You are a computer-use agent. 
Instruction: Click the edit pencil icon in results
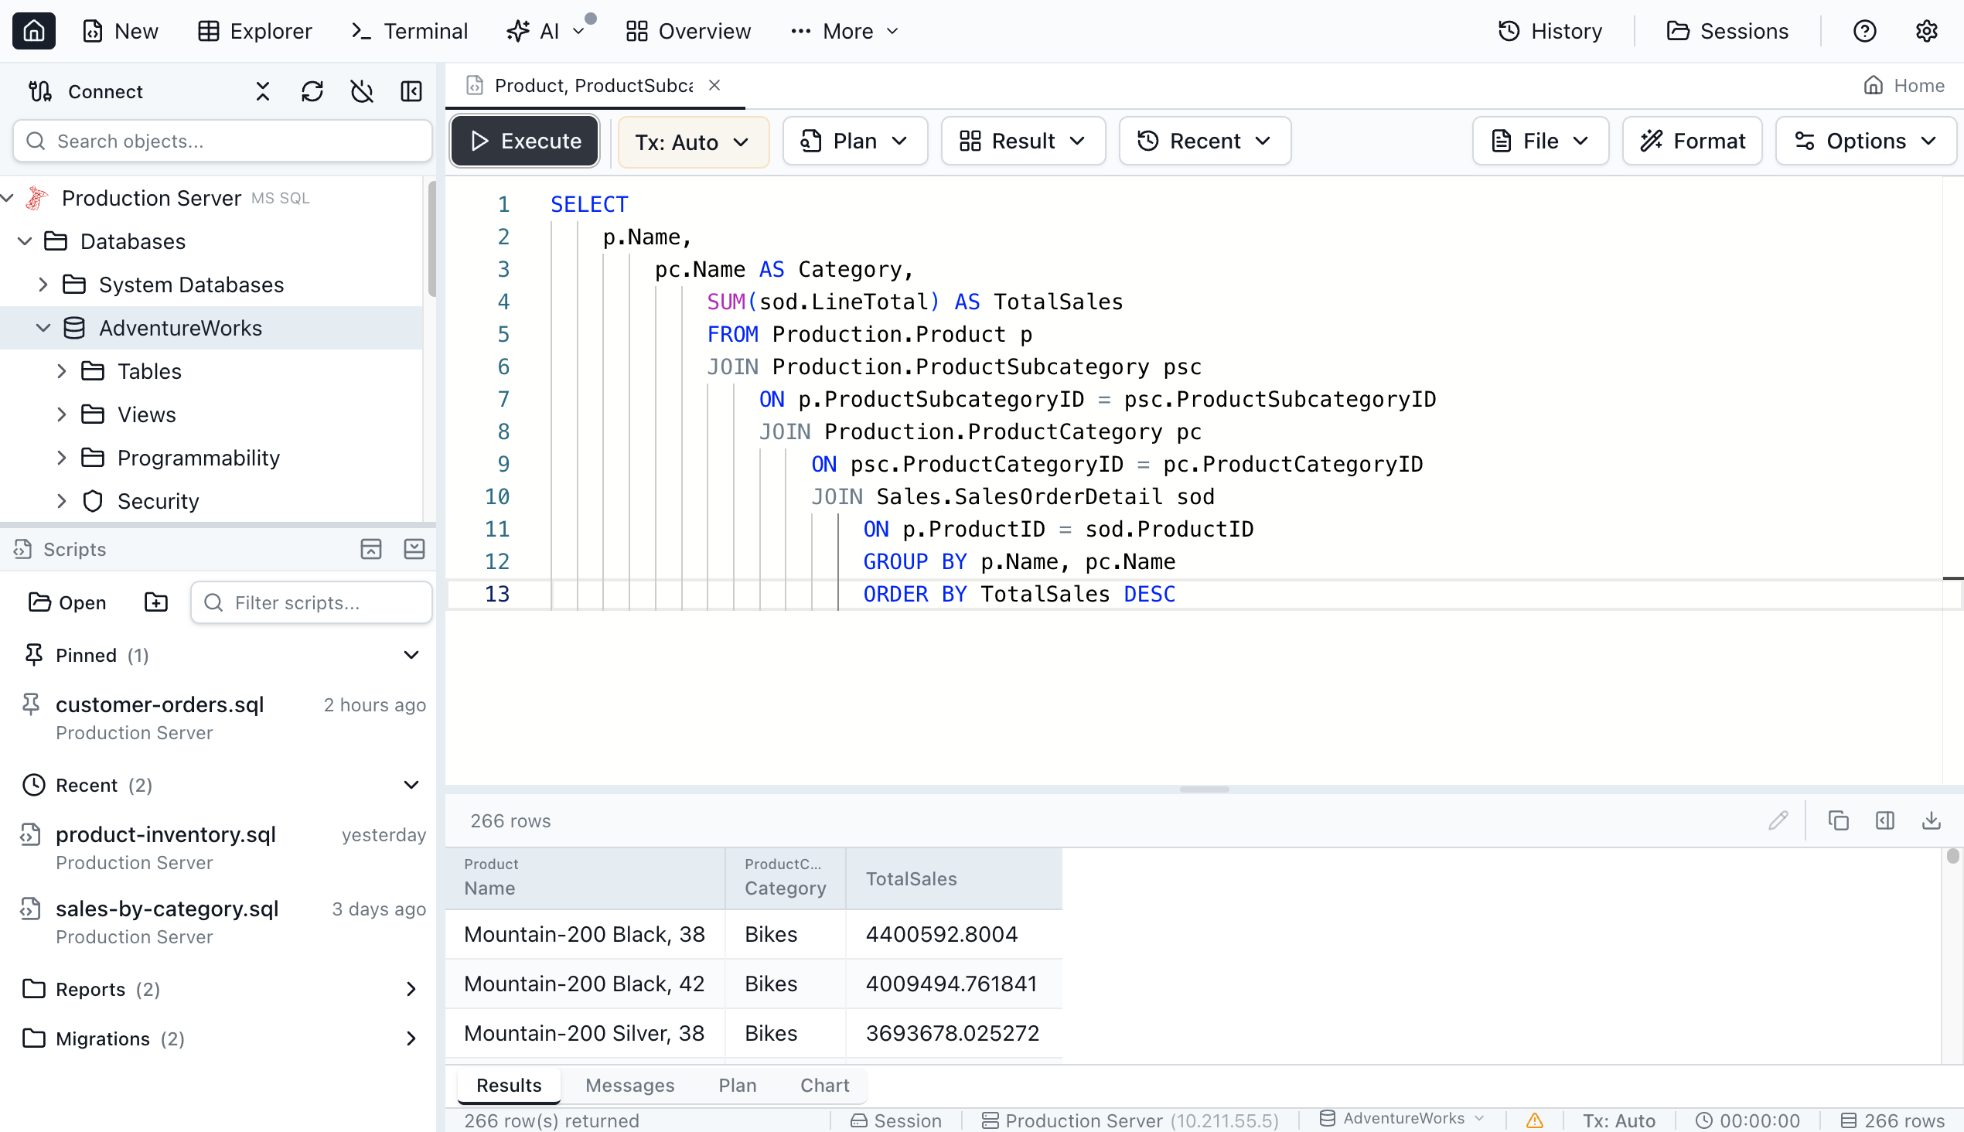tap(1778, 821)
